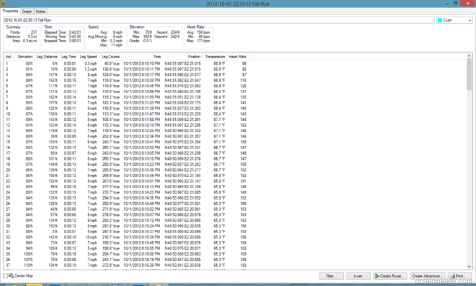The image size is (476, 286).
Task: Click the scrollbar up arrow of the points list
Action: point(469,55)
